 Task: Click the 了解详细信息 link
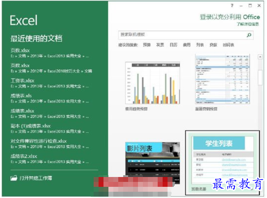[x=248, y=24]
